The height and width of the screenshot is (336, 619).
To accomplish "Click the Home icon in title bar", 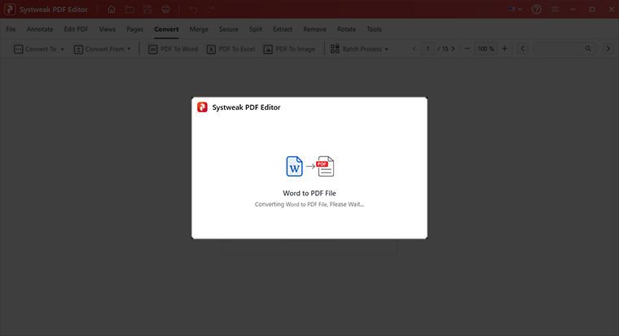I will 112,9.
